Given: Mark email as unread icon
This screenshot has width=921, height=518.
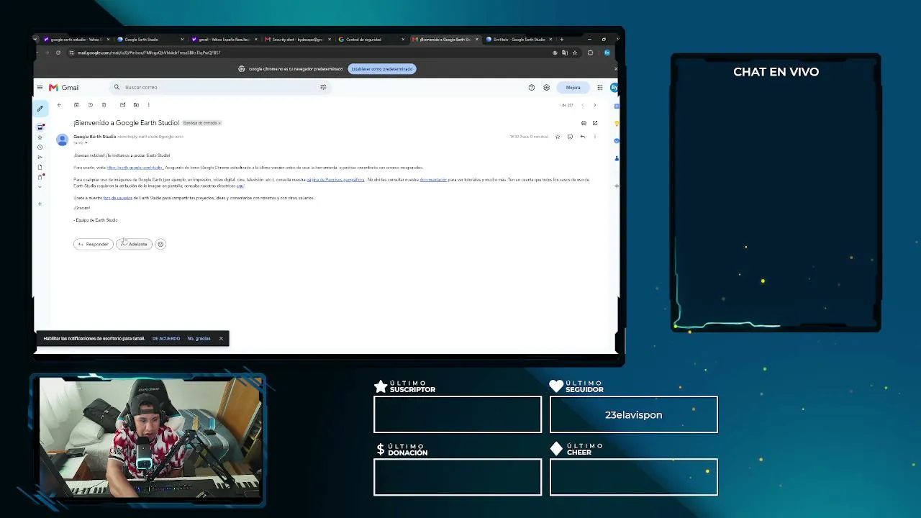Looking at the screenshot, I should coord(122,105).
